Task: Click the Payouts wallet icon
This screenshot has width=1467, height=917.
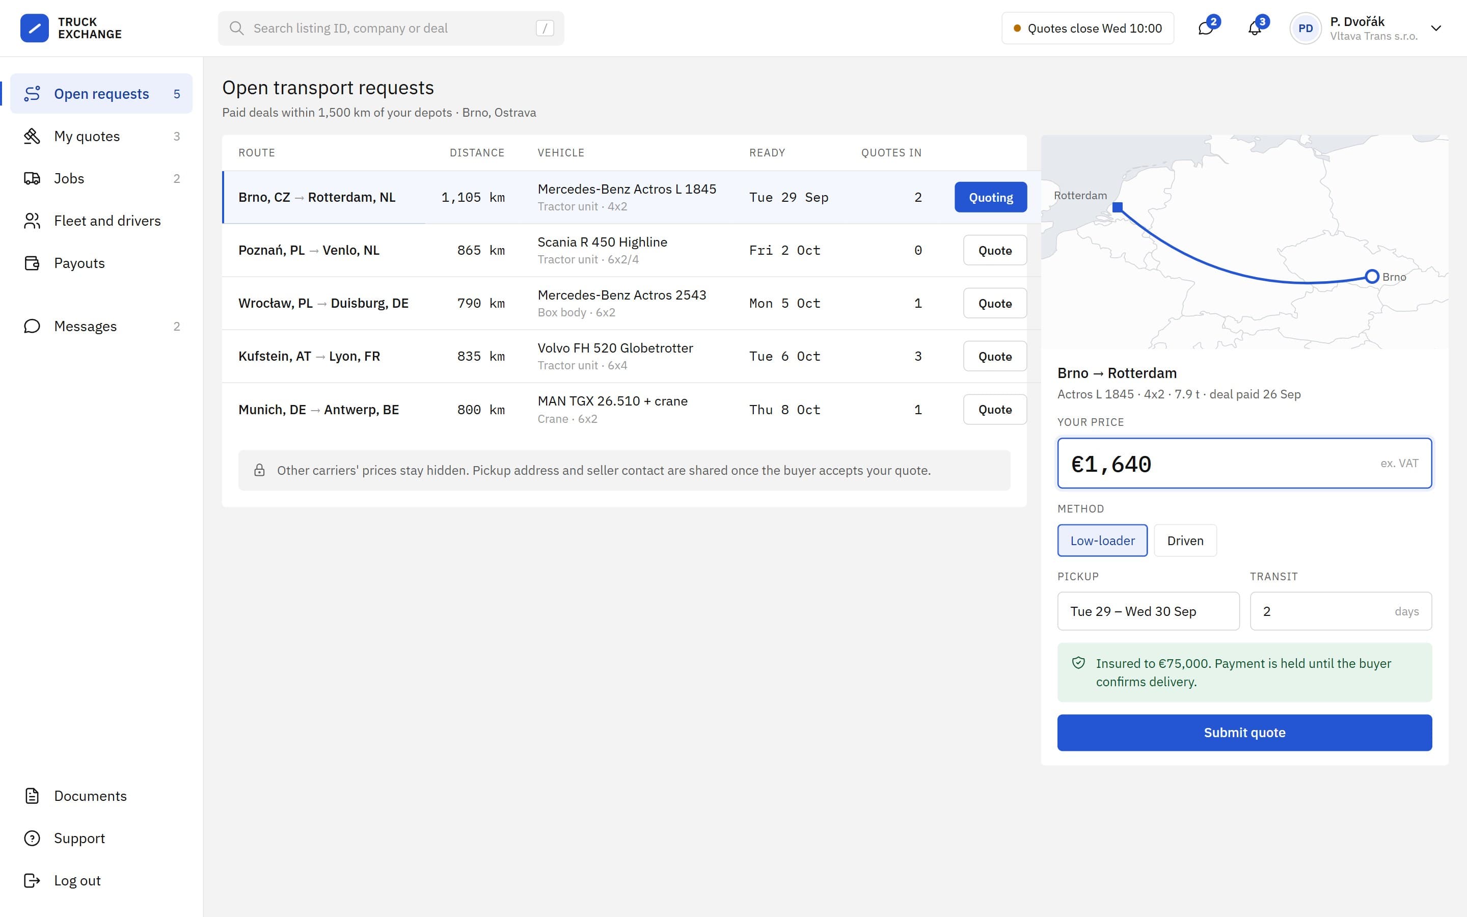Action: point(32,263)
